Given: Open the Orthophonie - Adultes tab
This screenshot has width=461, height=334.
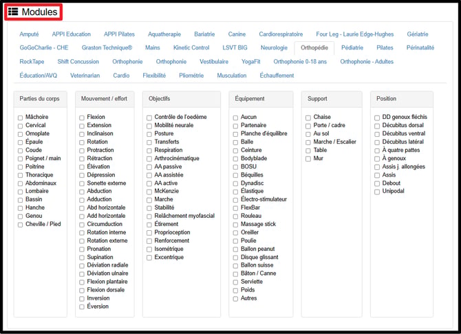Looking at the screenshot, I should click(x=367, y=62).
